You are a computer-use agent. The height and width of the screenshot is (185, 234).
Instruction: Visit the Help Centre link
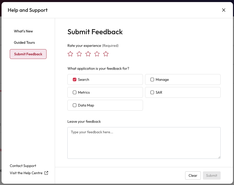26,173
